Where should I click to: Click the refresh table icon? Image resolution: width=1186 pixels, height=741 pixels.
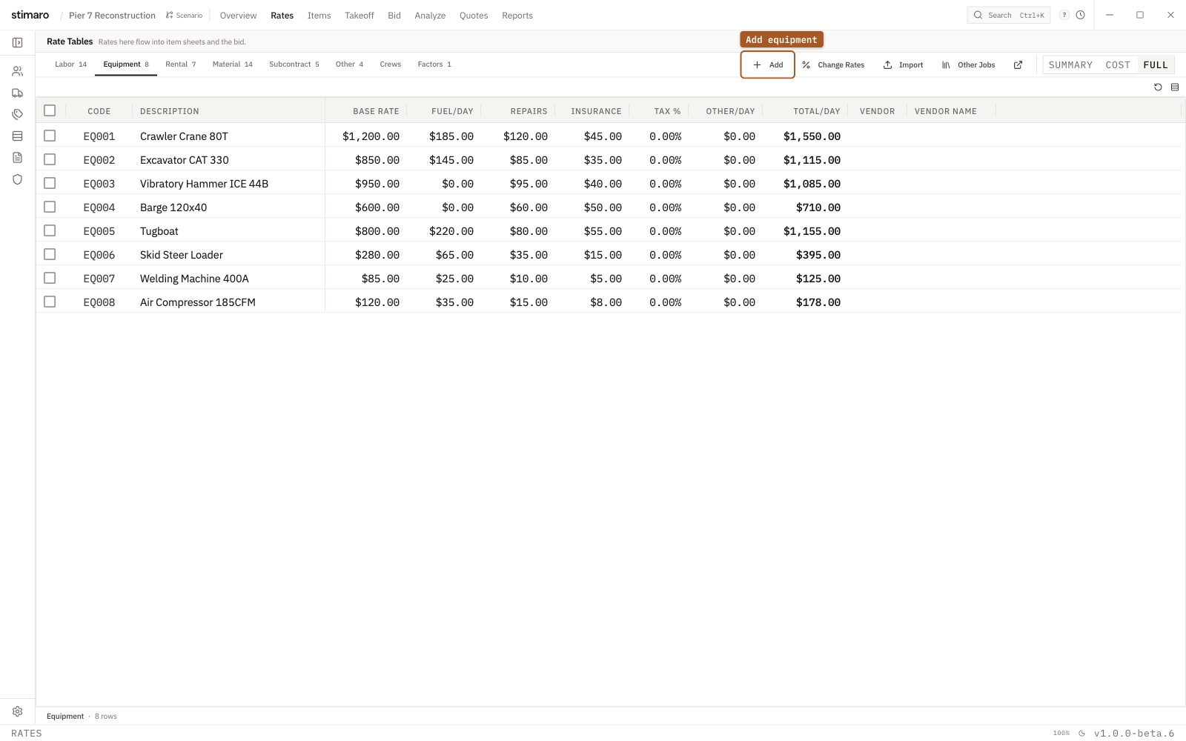1158,87
